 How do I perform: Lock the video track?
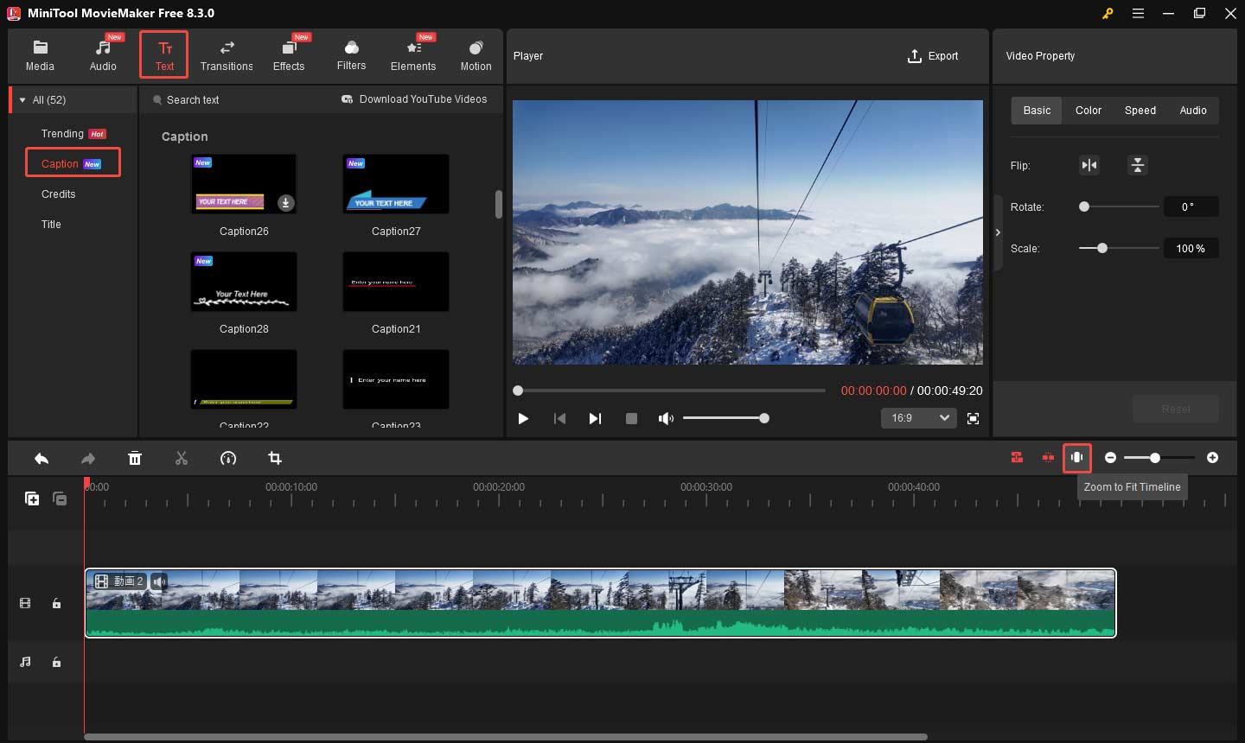click(x=56, y=603)
